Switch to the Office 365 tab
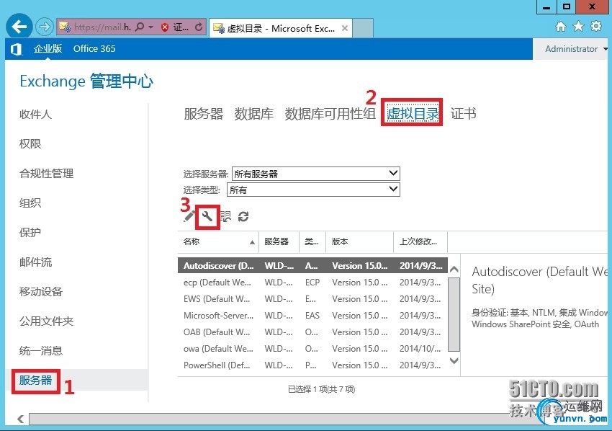 coord(94,48)
